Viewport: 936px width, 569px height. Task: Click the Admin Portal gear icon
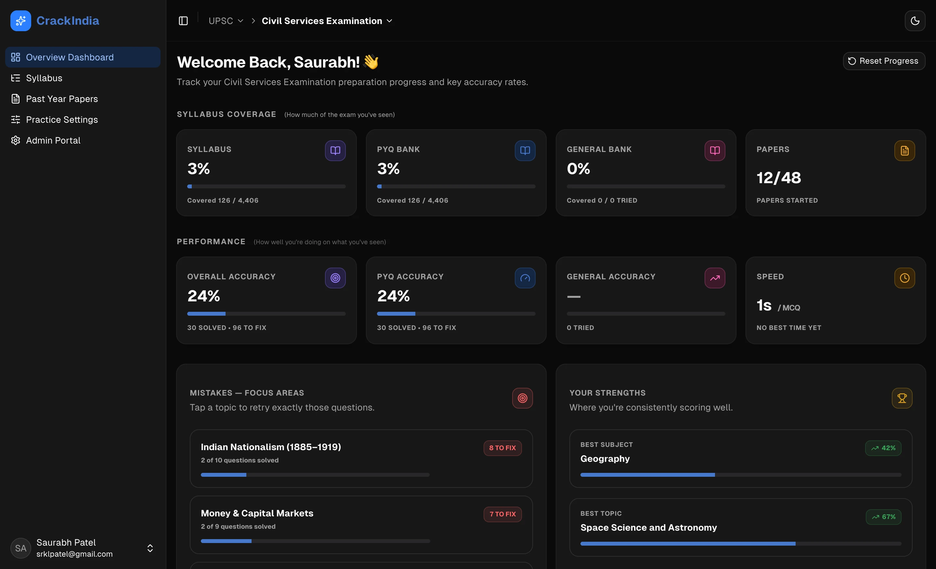tap(16, 140)
